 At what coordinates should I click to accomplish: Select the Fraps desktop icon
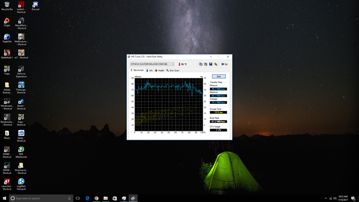click(7, 70)
